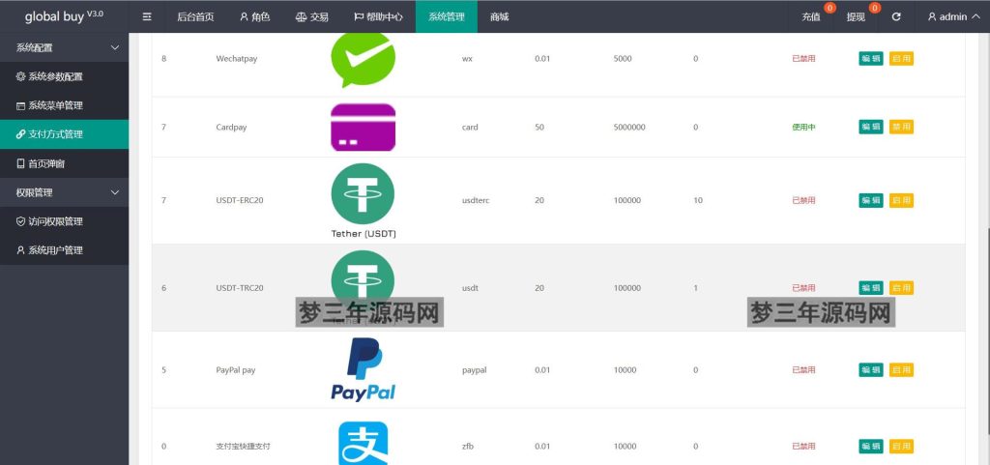Open the 交易 menu
The height and width of the screenshot is (465, 990).
[312, 17]
